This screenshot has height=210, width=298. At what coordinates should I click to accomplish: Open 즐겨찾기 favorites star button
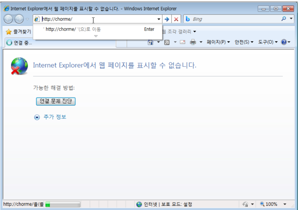18,31
